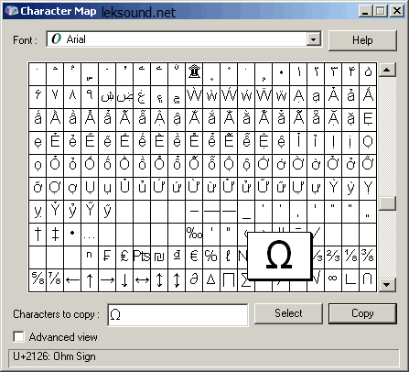Choose the left arrow character
The image size is (409, 372).
[72, 280]
